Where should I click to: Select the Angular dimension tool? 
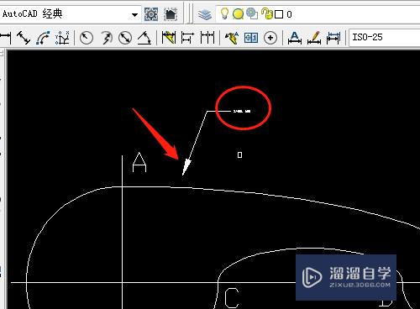[144, 38]
